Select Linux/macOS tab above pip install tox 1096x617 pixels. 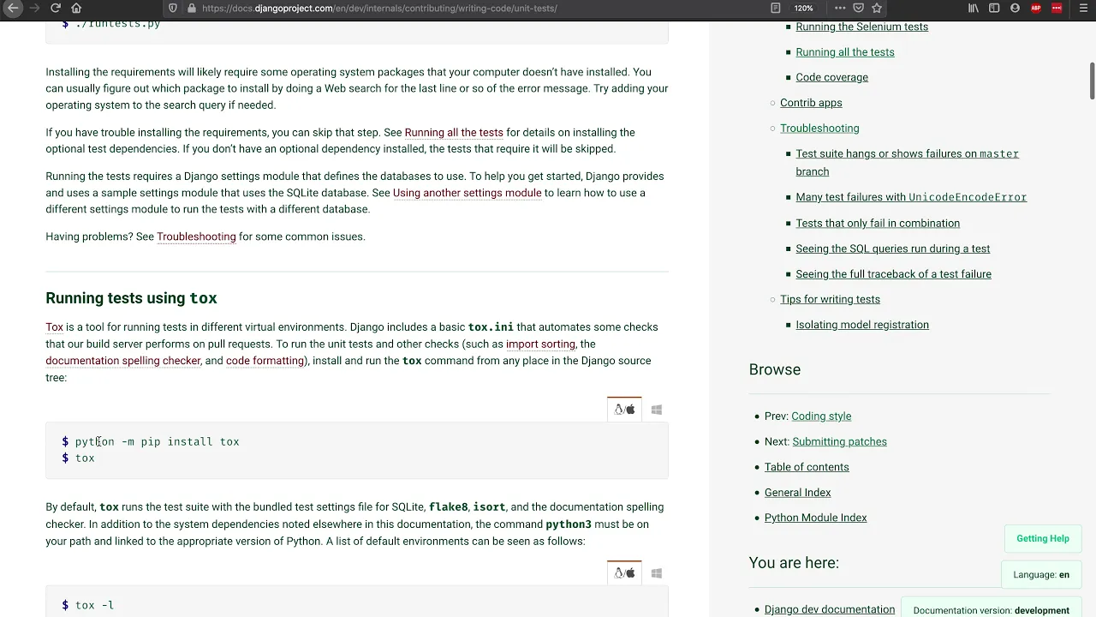(x=624, y=410)
